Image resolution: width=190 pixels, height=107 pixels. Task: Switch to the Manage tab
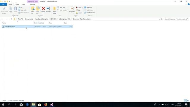pyautogui.click(x=32, y=4)
